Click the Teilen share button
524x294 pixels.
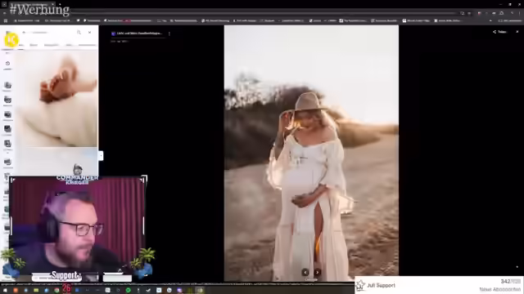[499, 32]
